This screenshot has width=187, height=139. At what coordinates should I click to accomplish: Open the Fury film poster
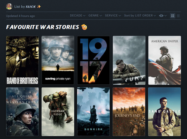coord(129,60)
